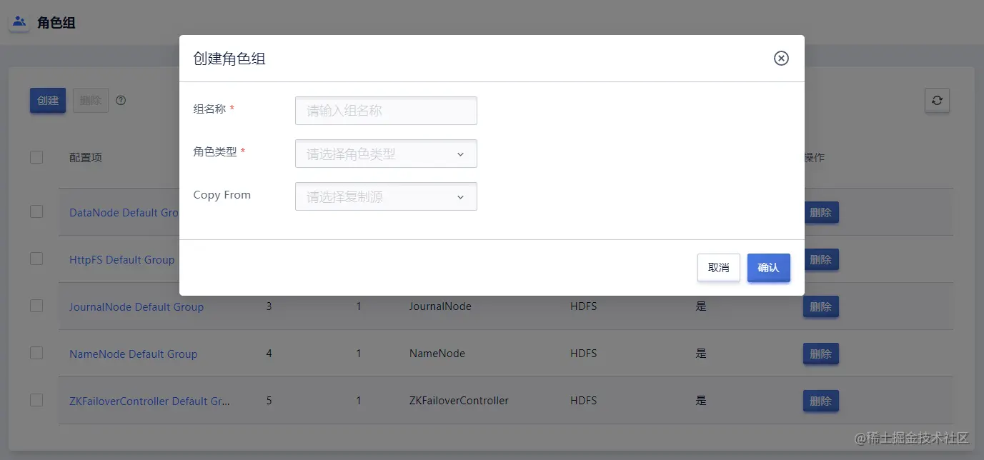Click the 创建角色组 dialog title

[229, 59]
